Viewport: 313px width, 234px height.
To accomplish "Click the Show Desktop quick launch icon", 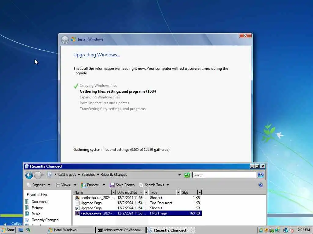I will pos(21,230).
